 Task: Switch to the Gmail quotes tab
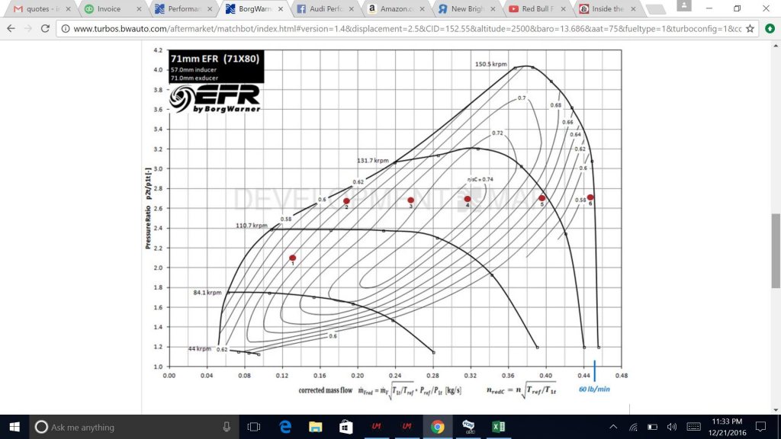[37, 9]
